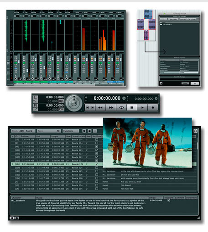Screen dimensions: 208x232
Task: Click the jog wheel on the transport
Action: pyautogui.click(x=74, y=103)
